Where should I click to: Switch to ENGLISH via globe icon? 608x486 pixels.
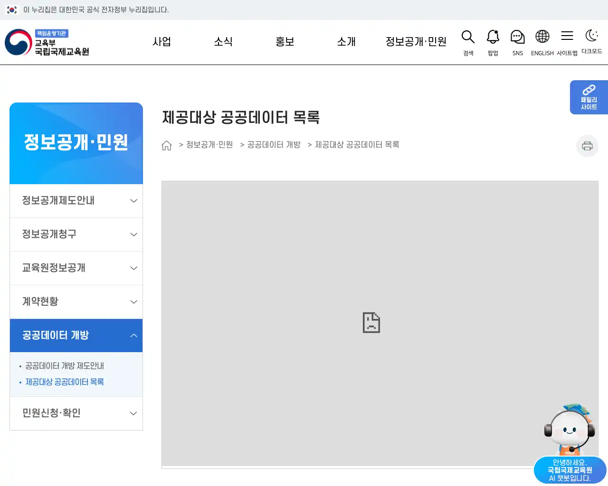[542, 43]
